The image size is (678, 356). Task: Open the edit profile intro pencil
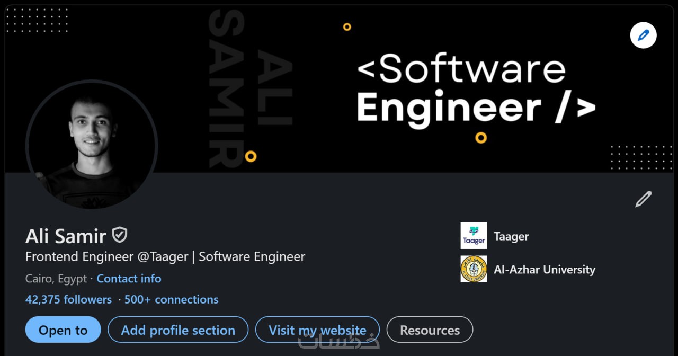tap(643, 199)
